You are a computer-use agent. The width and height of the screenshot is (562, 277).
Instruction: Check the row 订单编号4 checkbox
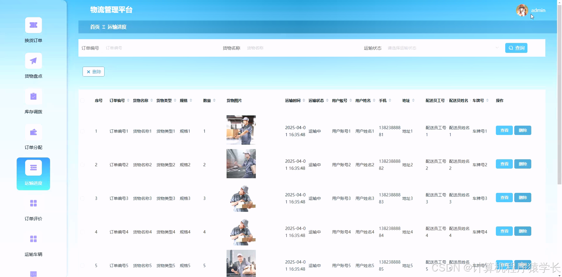82,232
